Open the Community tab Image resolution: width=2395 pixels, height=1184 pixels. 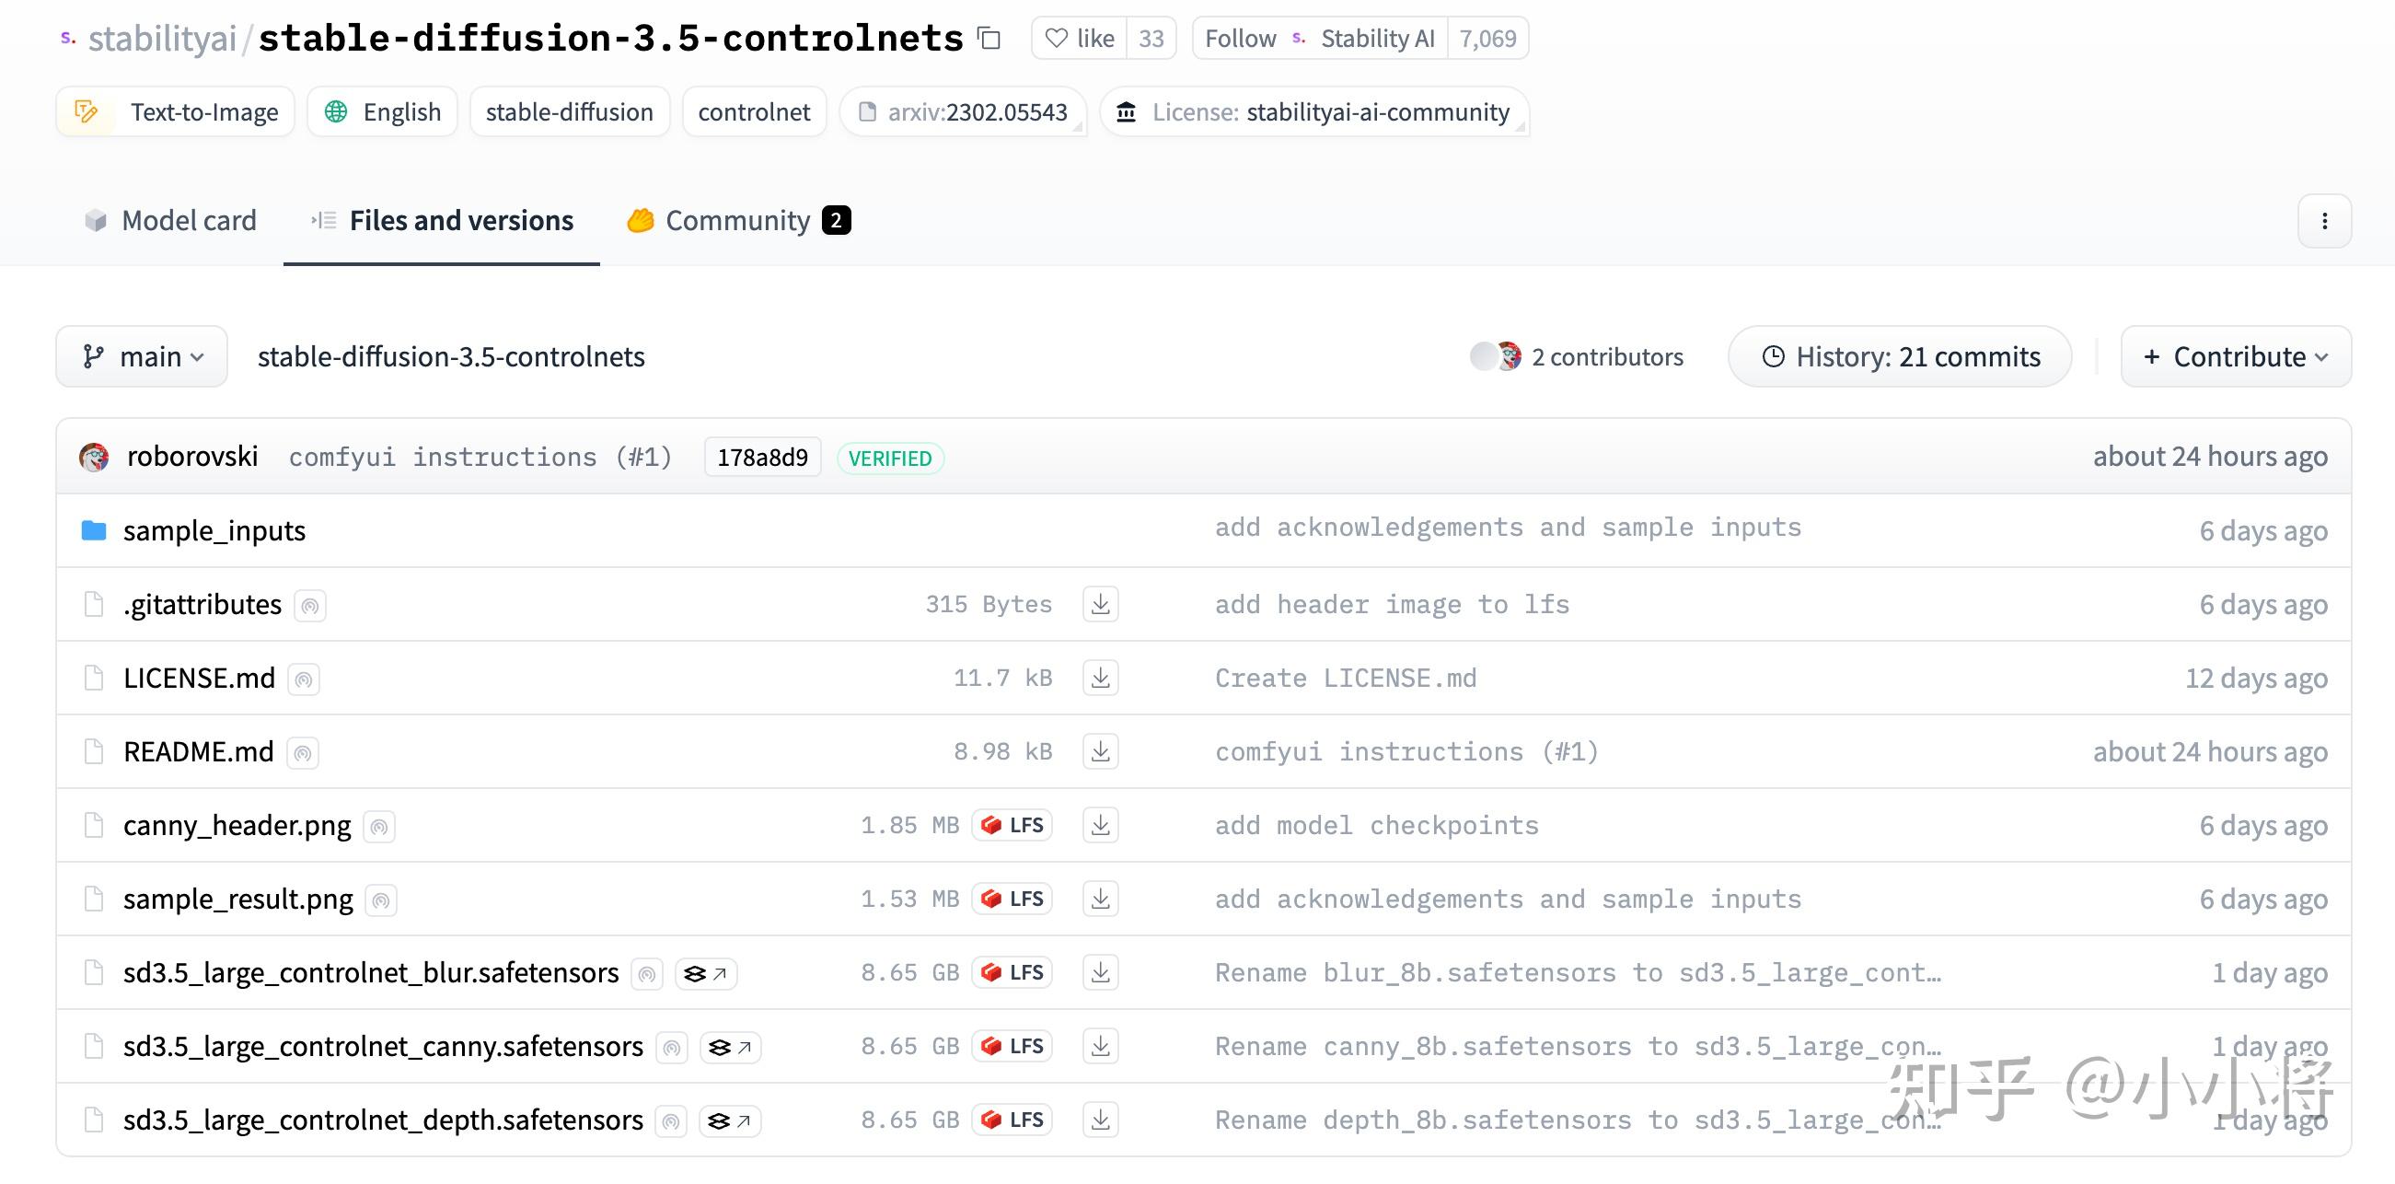(738, 221)
